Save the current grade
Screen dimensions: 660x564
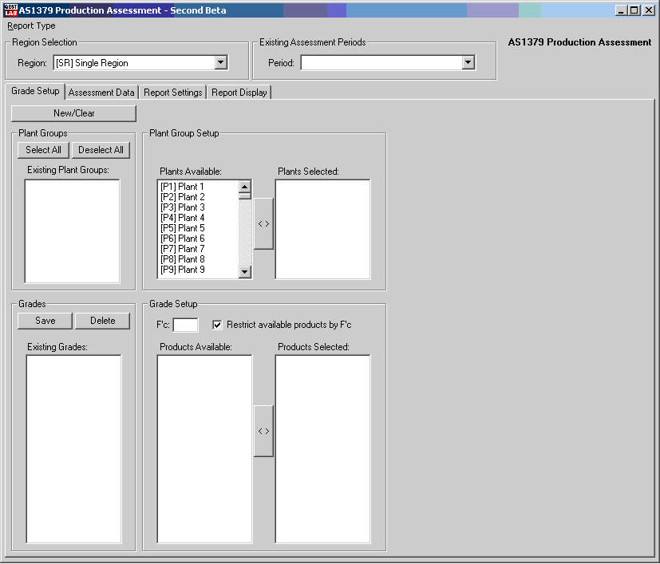45,321
